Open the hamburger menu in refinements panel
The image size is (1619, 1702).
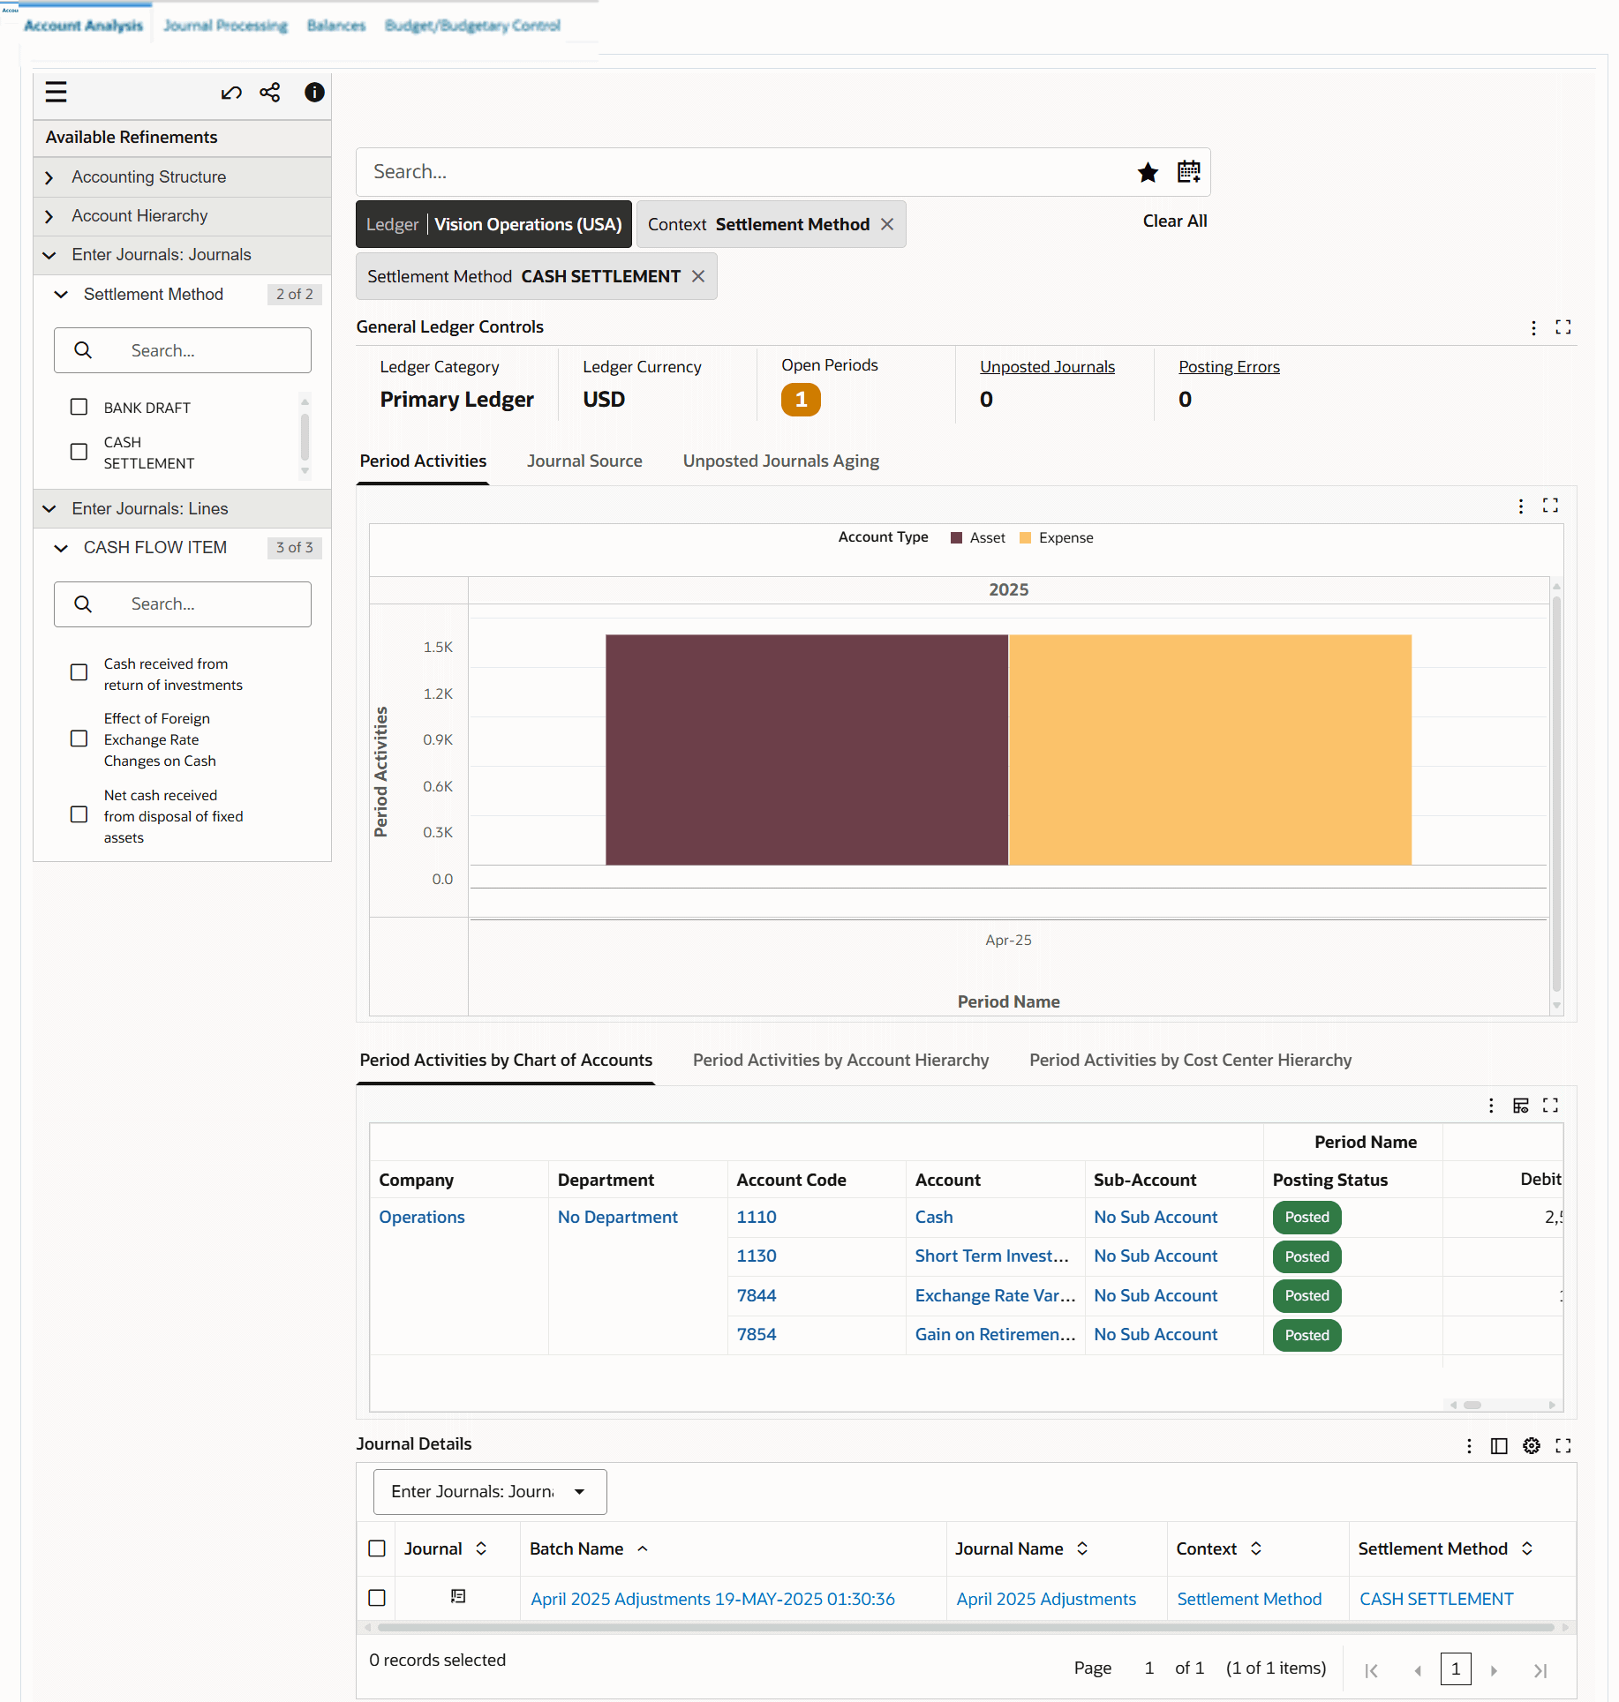point(56,93)
